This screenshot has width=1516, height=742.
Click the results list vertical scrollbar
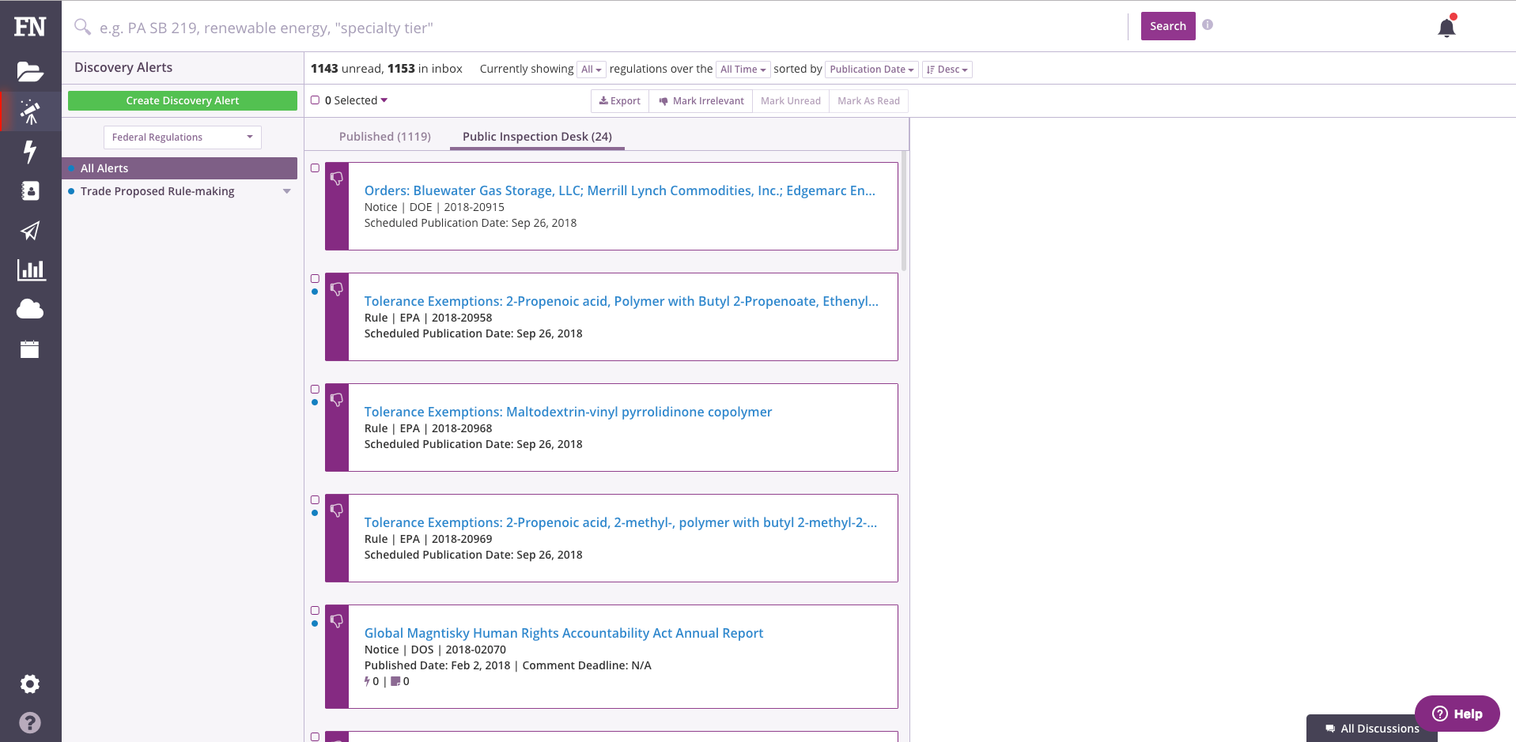point(904,212)
